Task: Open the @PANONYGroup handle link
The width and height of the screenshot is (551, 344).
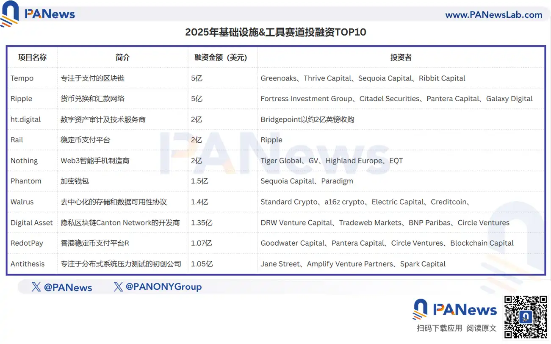Action: (x=163, y=287)
